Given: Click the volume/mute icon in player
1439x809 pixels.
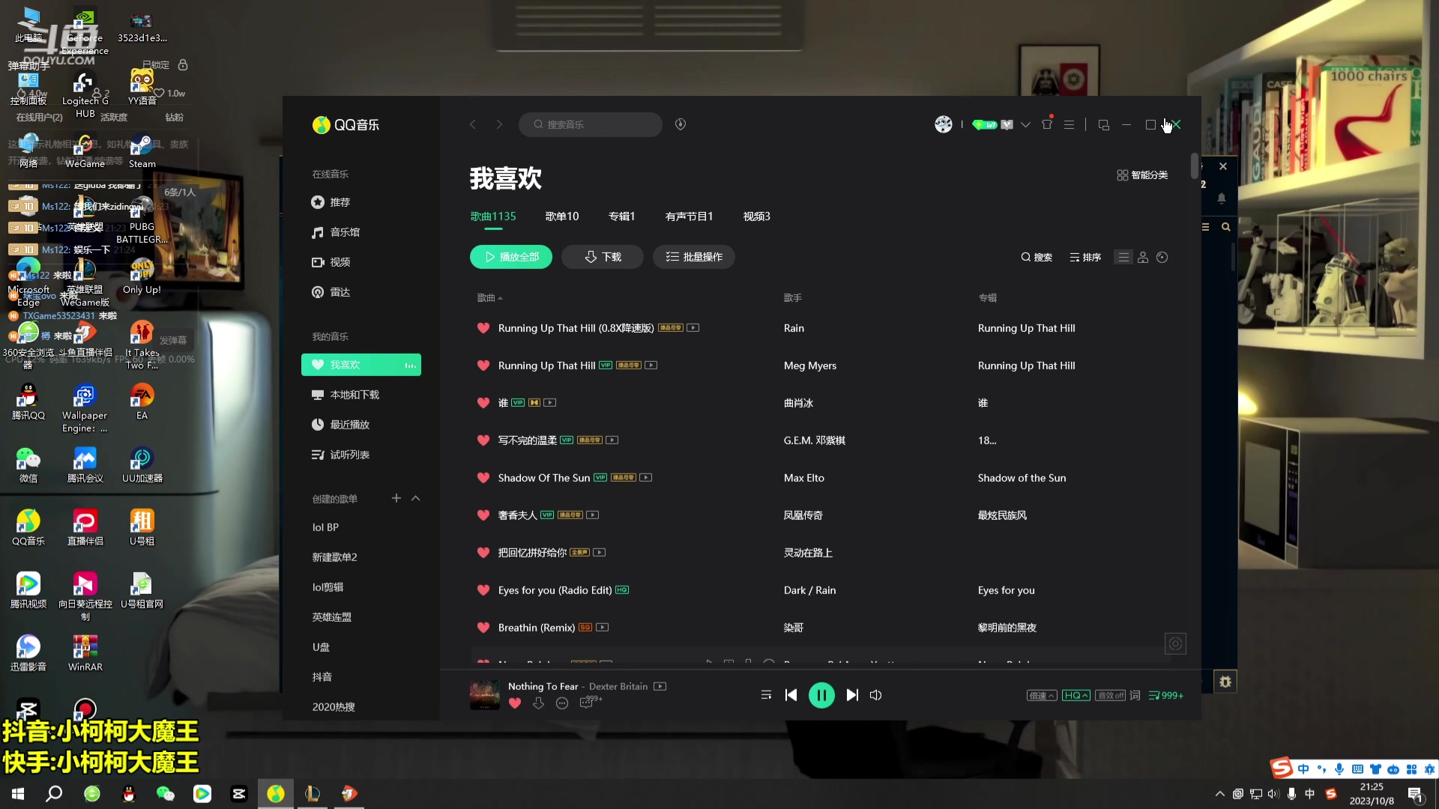Looking at the screenshot, I should [875, 695].
